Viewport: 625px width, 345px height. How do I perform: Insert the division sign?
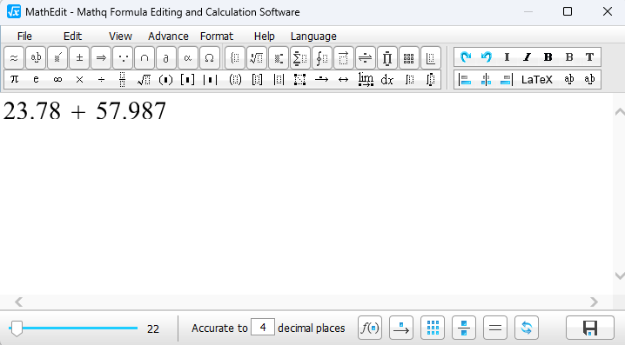coord(101,80)
